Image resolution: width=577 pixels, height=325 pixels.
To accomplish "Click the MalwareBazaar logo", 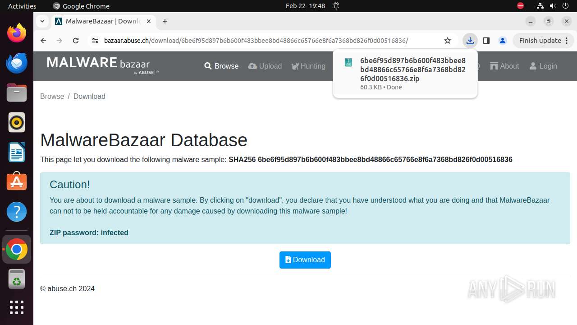I will click(x=103, y=65).
